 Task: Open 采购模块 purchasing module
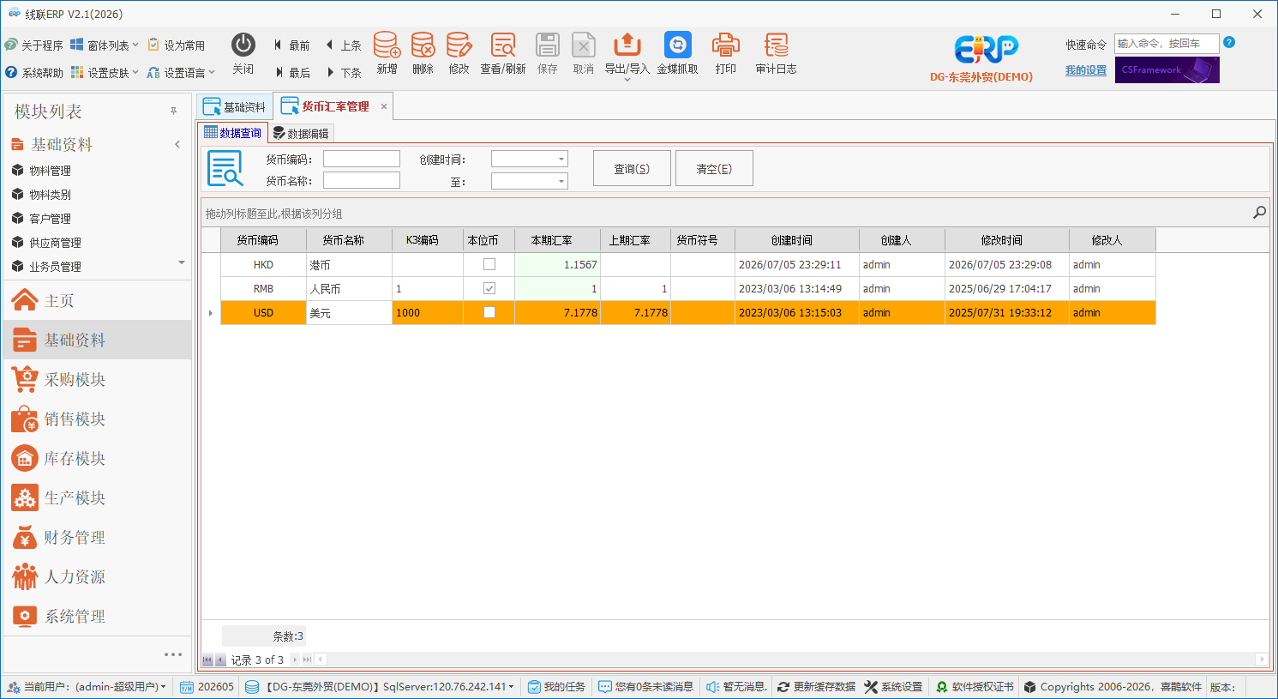coord(97,379)
